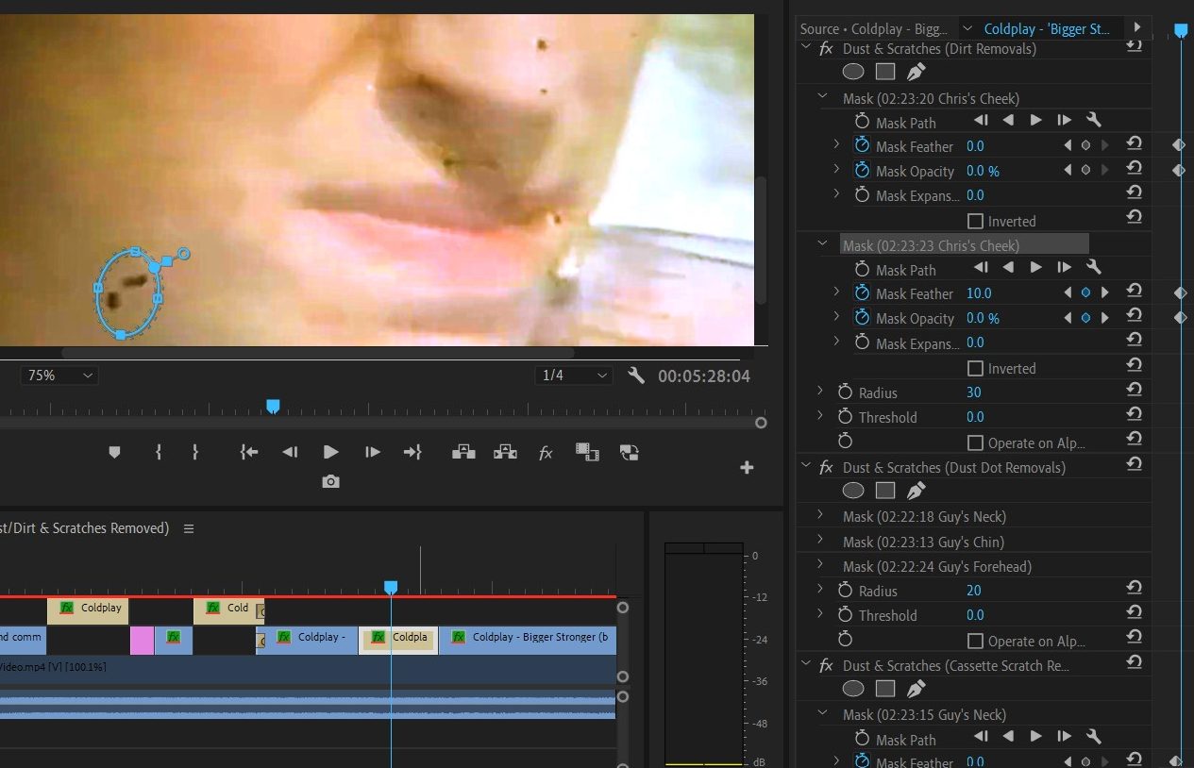Toggle animation stopwatch for Mask Feather 10.0
1194x768 pixels.
[x=862, y=293]
